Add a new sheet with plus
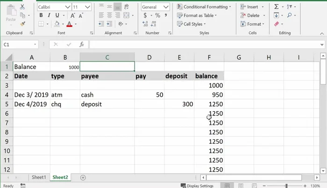The height and width of the screenshot is (188, 327). pyautogui.click(x=83, y=178)
